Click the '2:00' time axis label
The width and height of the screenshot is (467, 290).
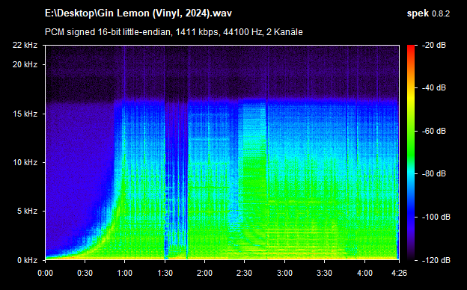(x=204, y=273)
